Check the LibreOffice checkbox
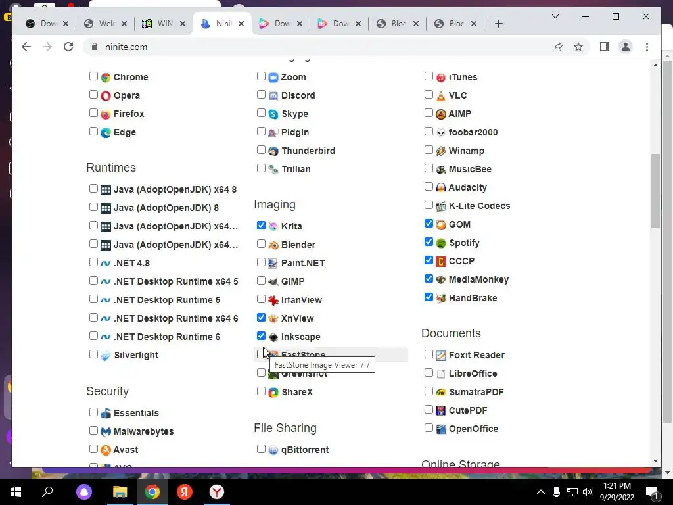 [x=429, y=373]
